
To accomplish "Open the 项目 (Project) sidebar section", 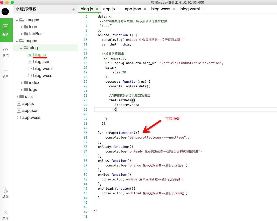I will 5,73.
